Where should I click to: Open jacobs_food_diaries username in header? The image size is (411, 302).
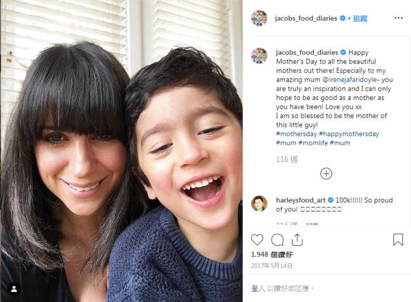click(306, 18)
